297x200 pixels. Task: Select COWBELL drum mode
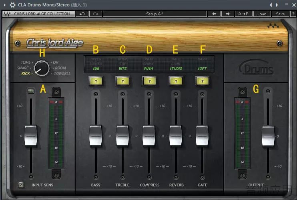pyautogui.click(x=62, y=74)
